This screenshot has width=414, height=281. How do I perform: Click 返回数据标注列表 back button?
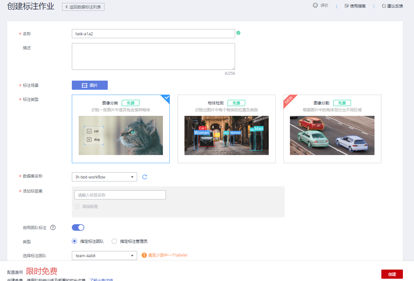tap(83, 7)
